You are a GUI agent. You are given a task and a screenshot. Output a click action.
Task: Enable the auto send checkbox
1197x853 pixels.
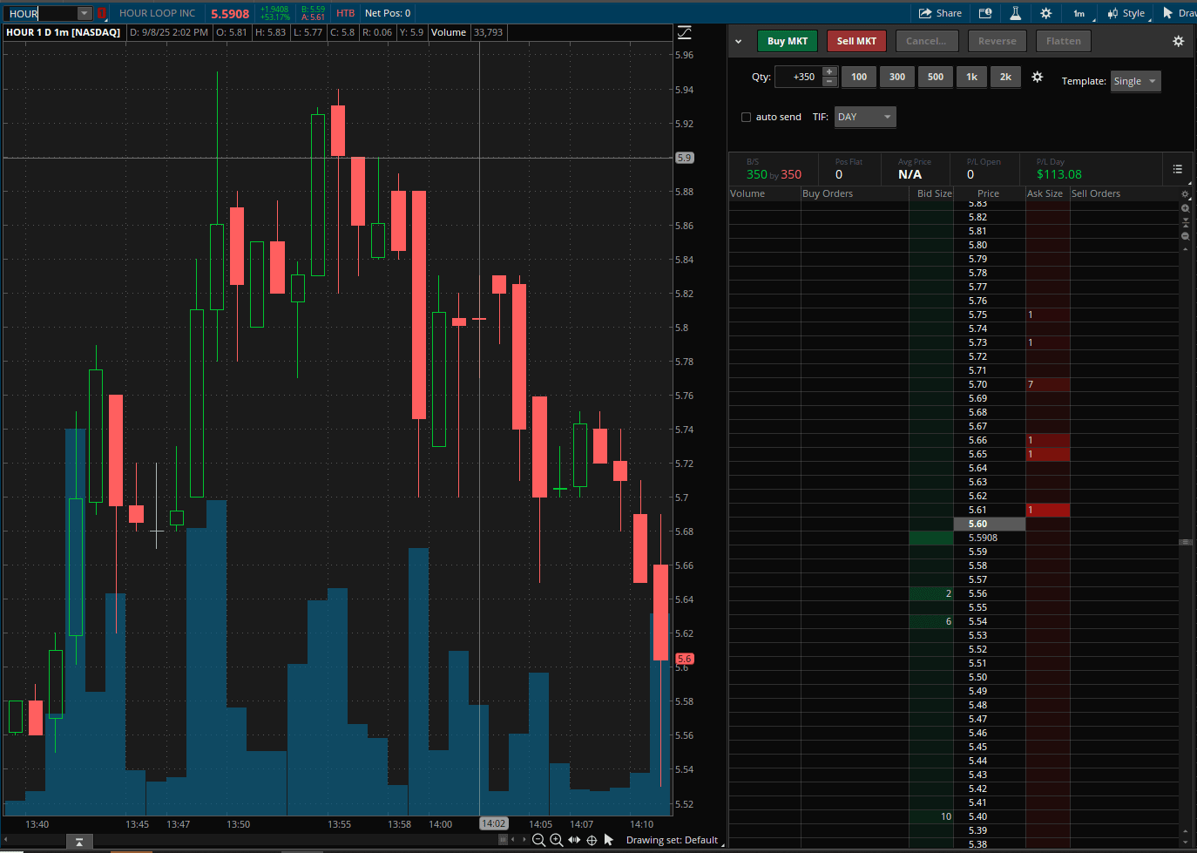[746, 117]
